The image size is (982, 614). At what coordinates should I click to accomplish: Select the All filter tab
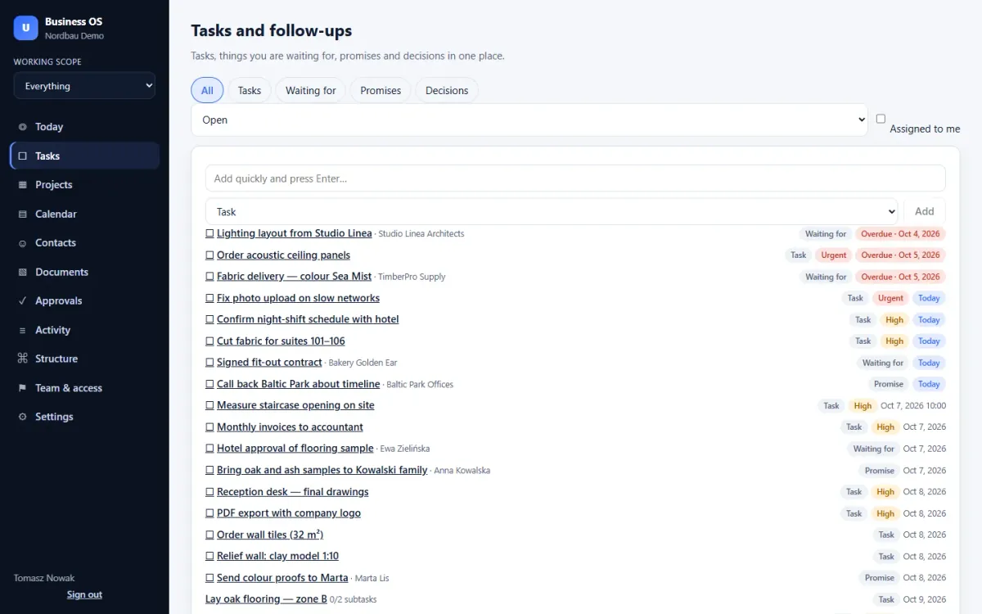pyautogui.click(x=207, y=90)
